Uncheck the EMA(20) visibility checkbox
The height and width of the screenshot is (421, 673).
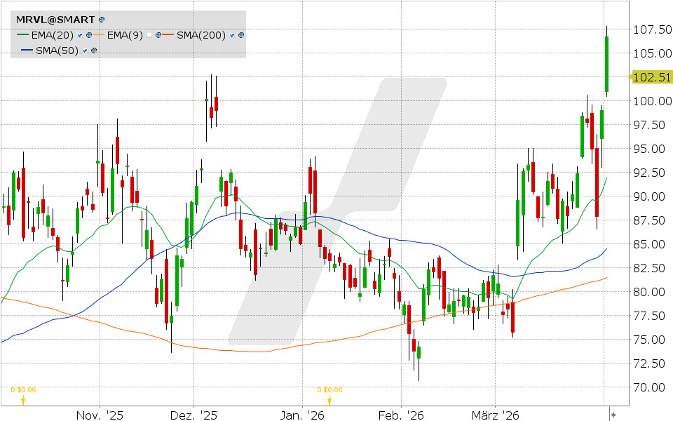pyautogui.click(x=79, y=35)
